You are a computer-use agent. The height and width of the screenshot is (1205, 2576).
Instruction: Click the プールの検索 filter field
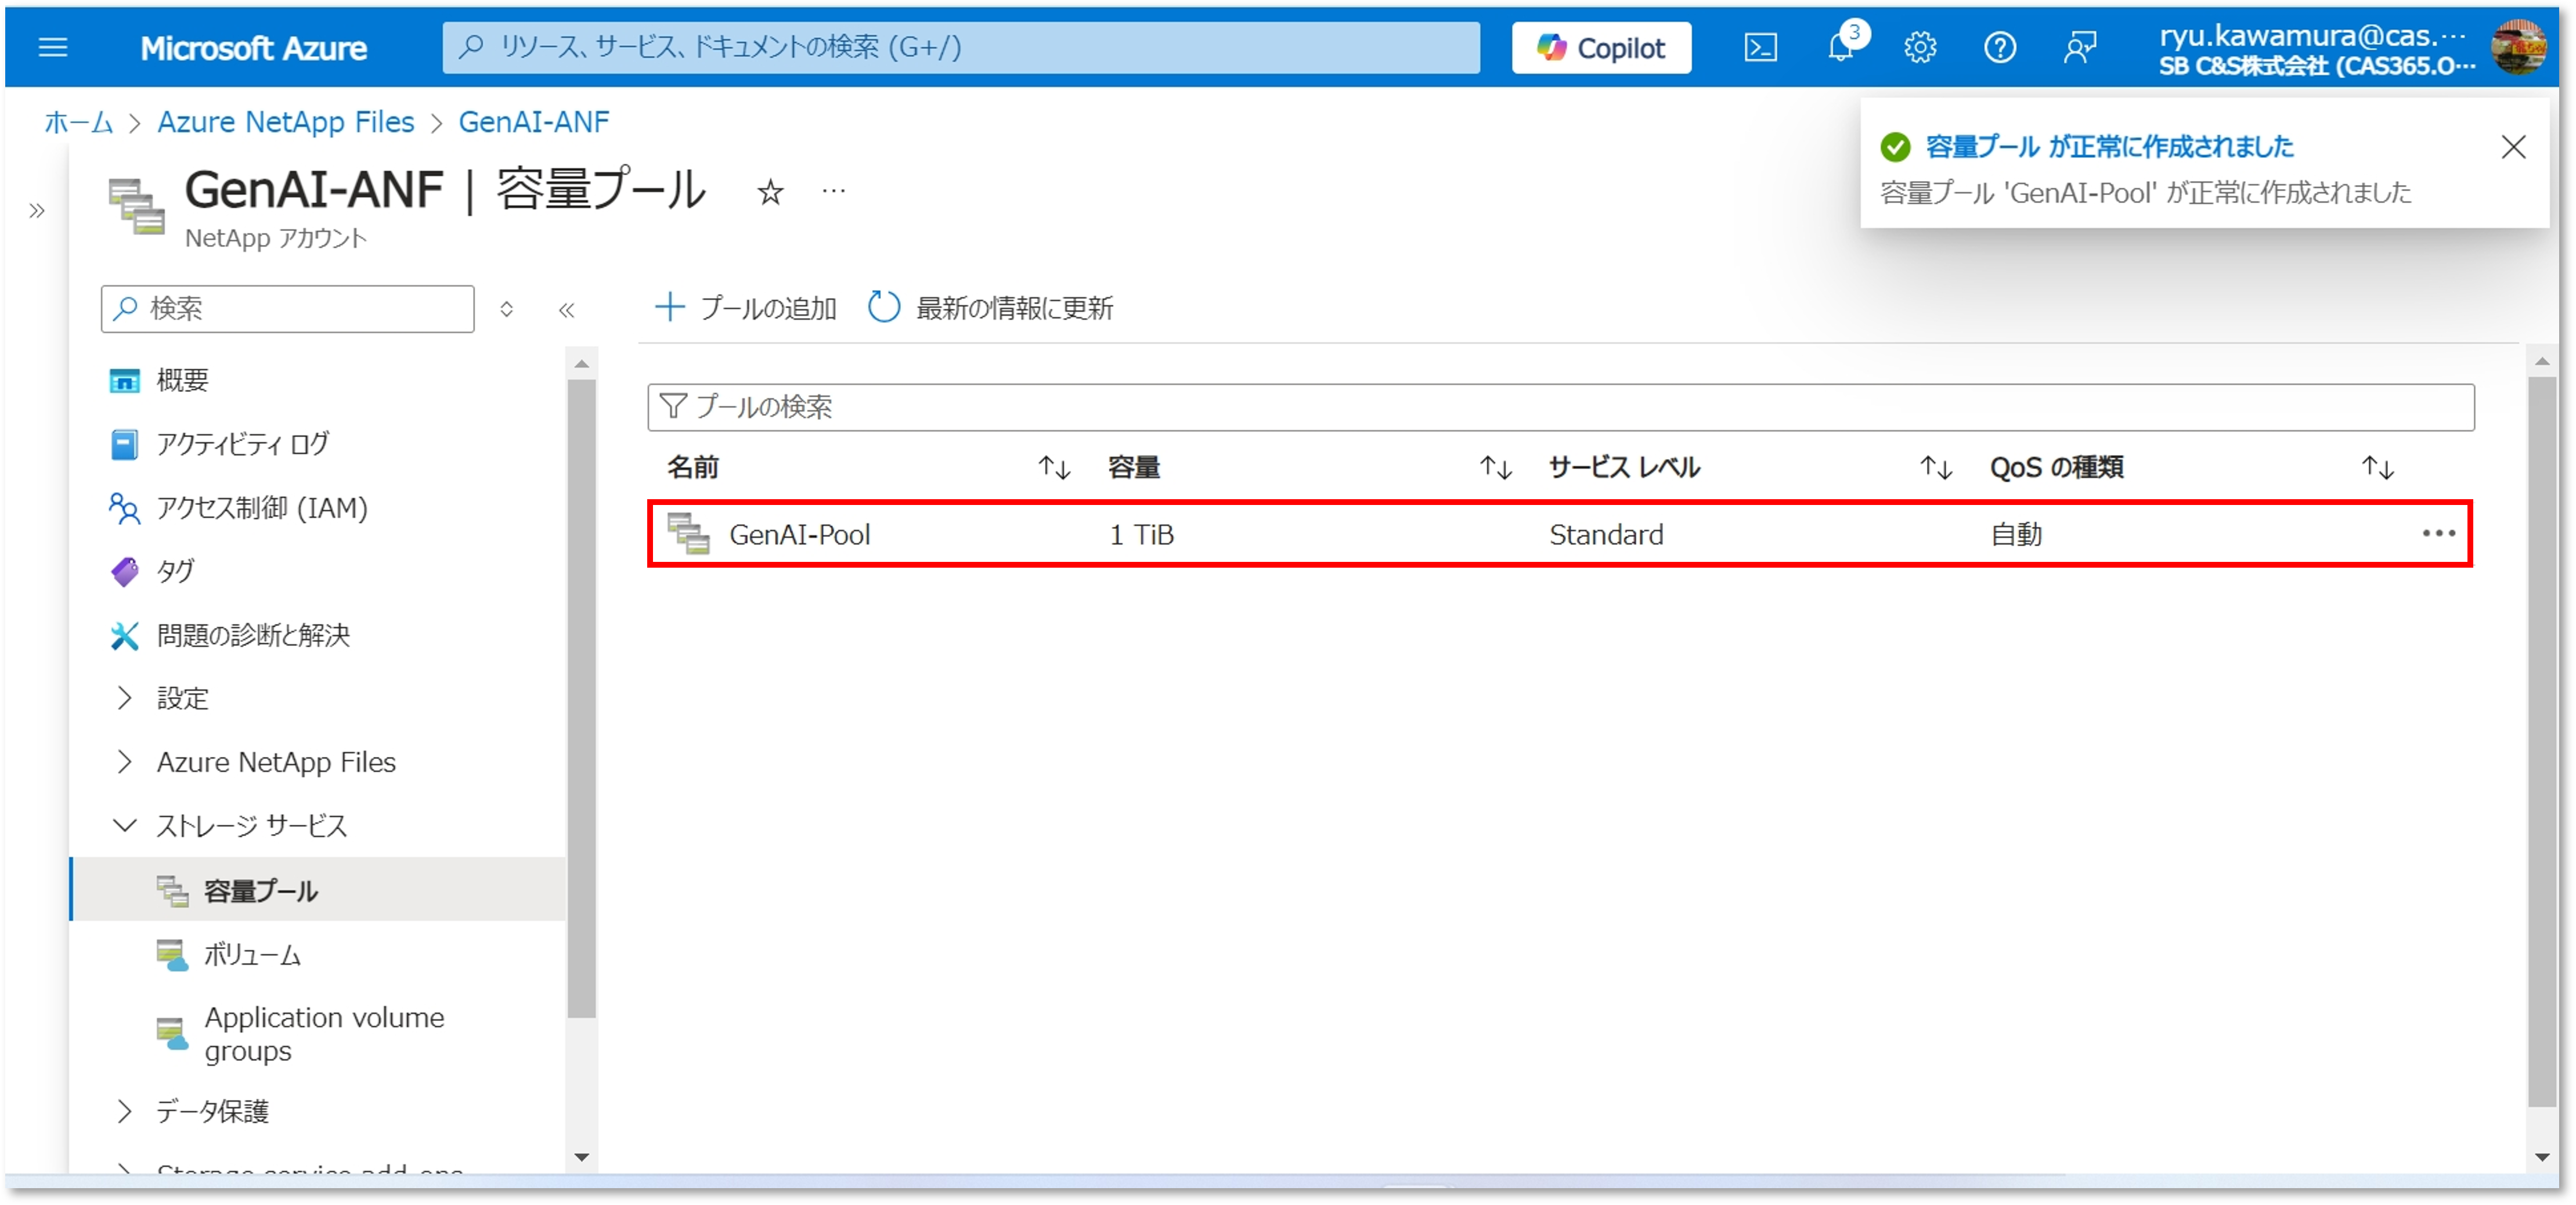[x=1560, y=407]
